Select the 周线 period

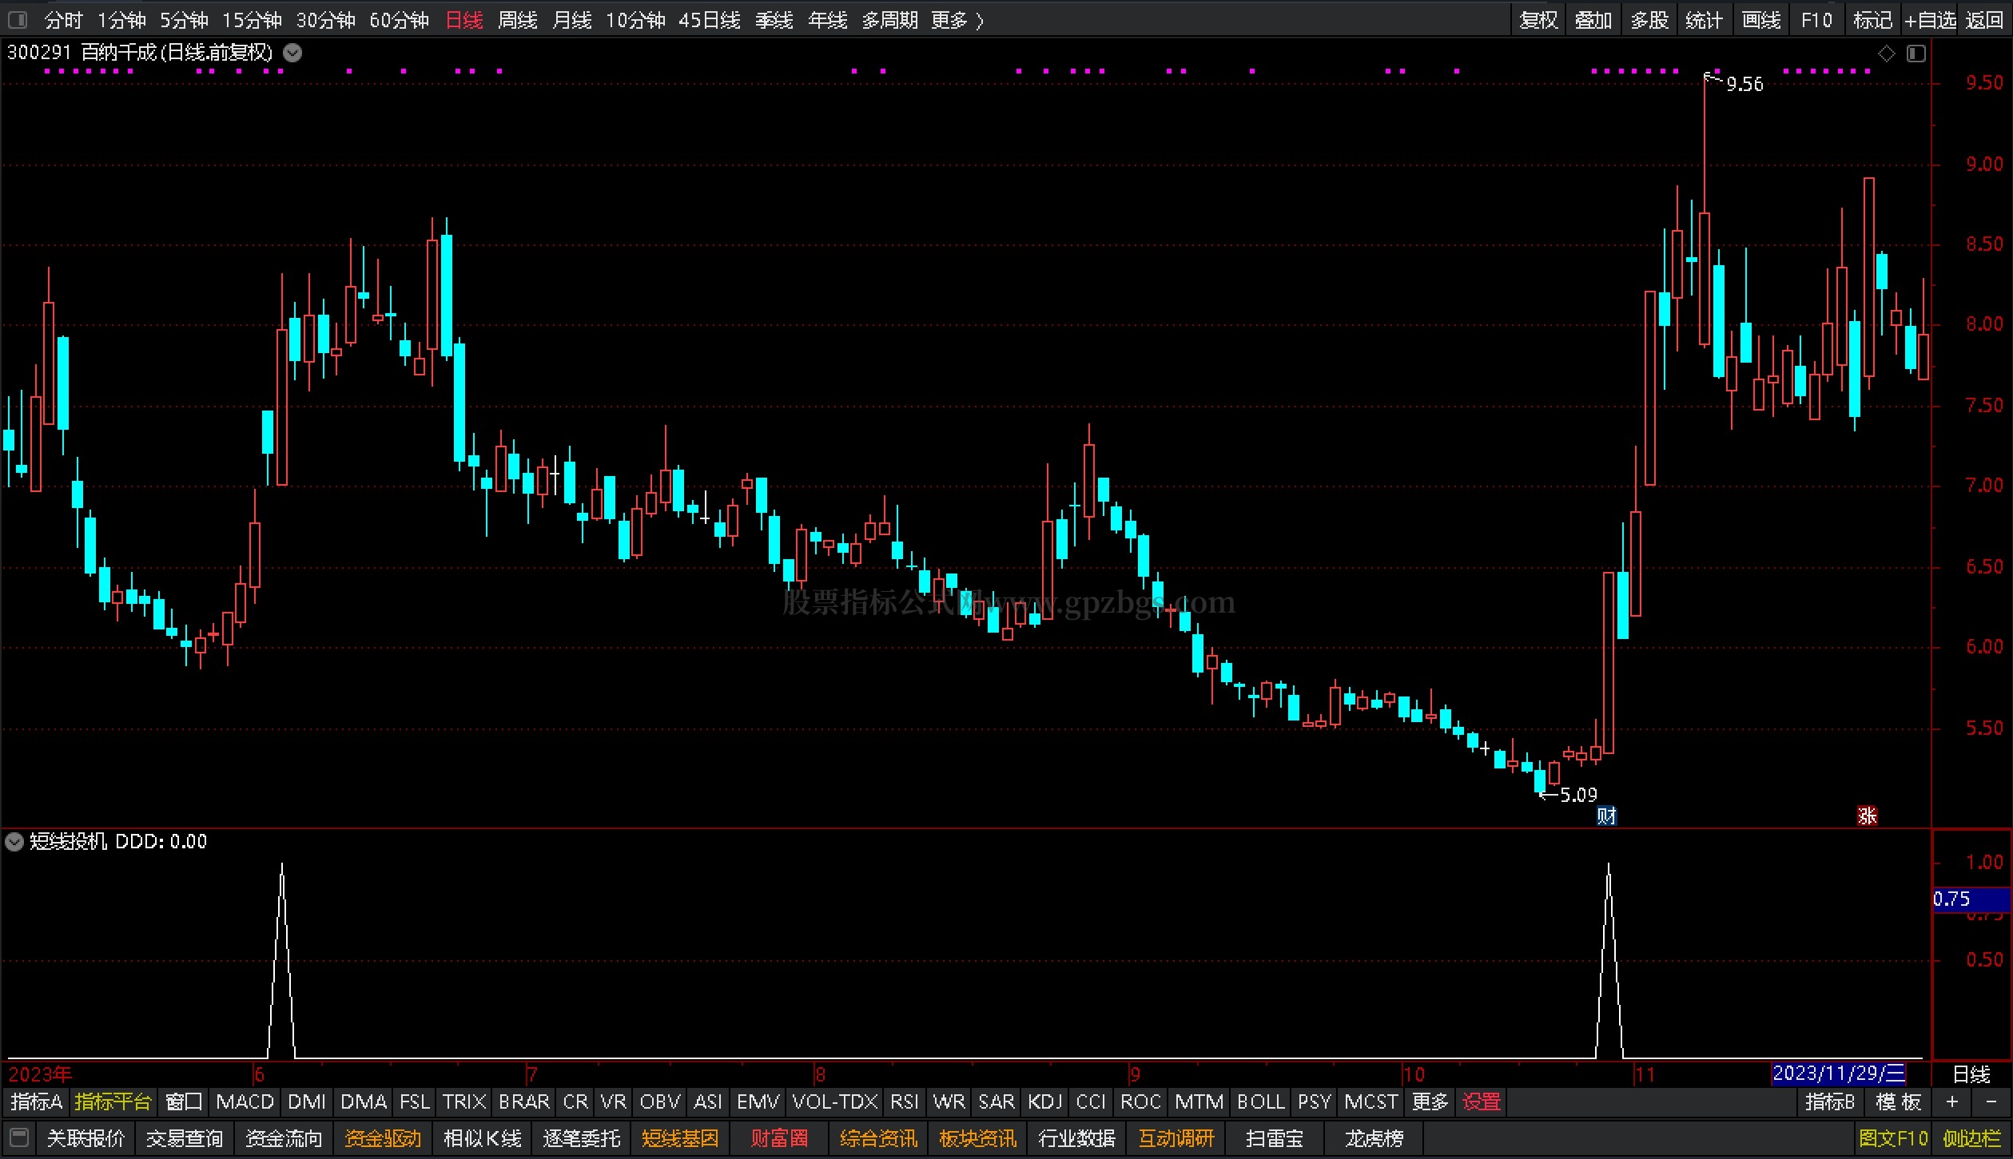pyautogui.click(x=518, y=20)
